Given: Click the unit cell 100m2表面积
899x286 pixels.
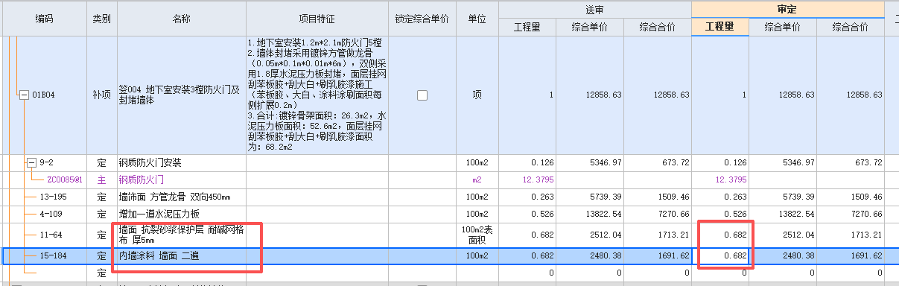Looking at the screenshot, I should click(477, 235).
